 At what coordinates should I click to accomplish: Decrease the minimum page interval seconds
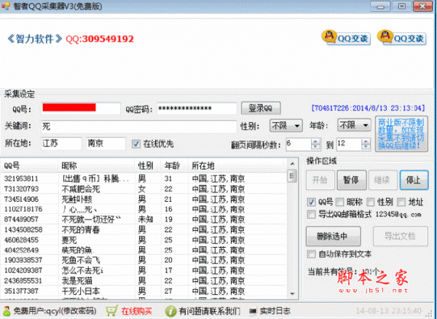(x=315, y=147)
